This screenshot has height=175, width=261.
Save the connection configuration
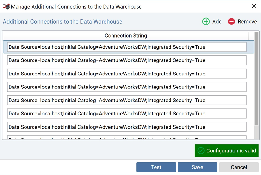pos(197,167)
